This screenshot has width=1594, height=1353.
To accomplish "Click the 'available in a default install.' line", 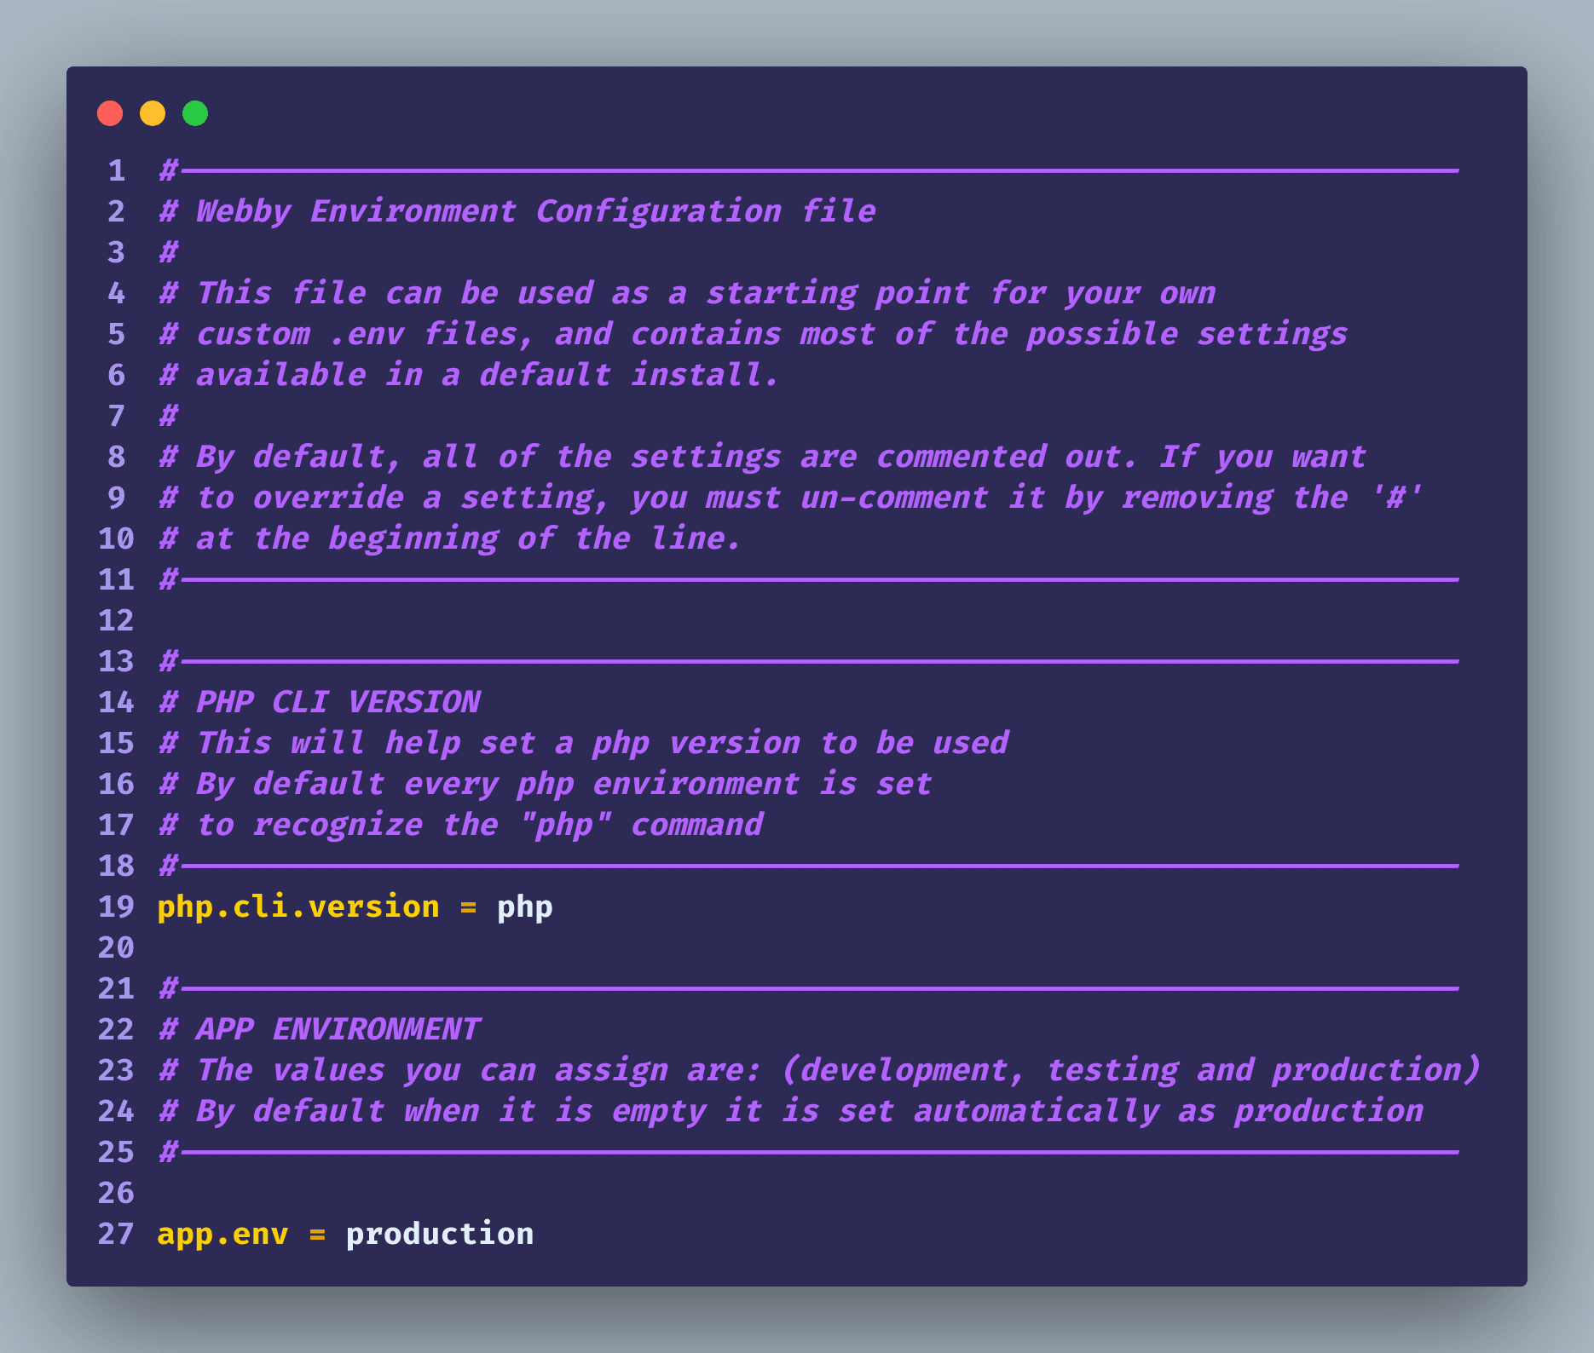I will click(470, 375).
